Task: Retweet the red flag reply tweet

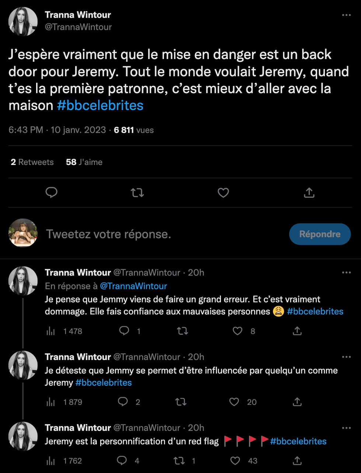Action: point(179,460)
